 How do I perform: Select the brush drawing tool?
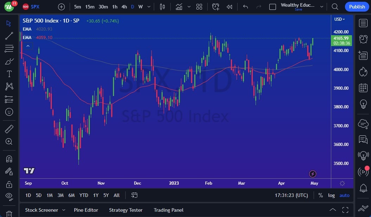coord(9,62)
